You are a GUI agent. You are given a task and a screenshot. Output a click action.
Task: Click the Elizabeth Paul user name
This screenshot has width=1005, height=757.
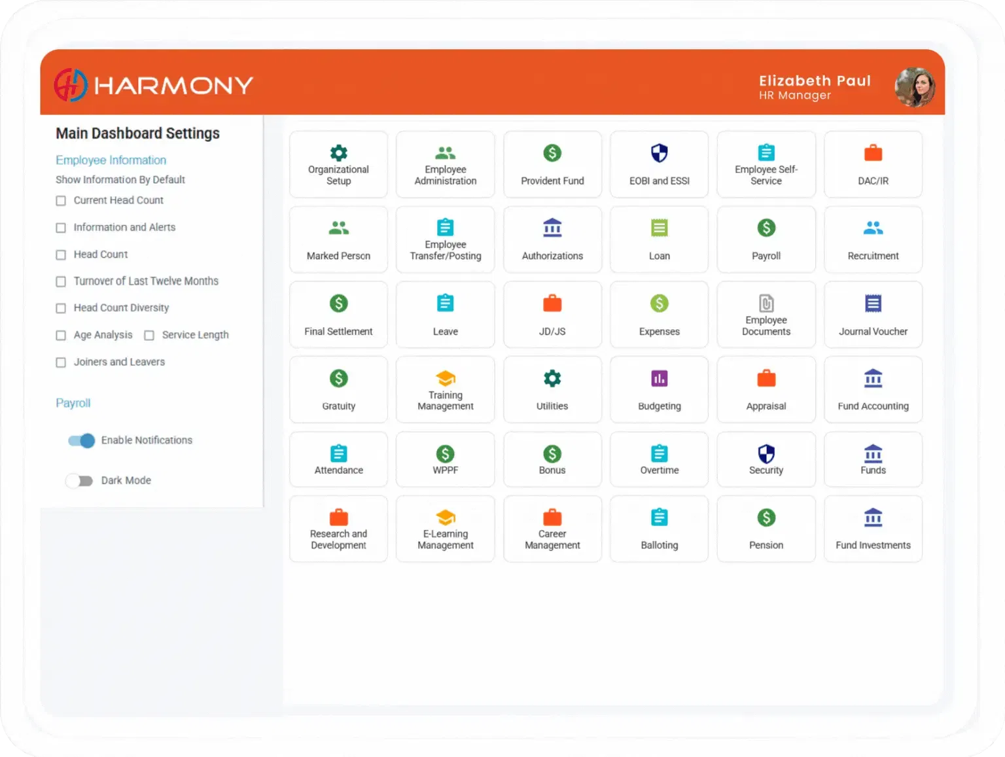815,80
